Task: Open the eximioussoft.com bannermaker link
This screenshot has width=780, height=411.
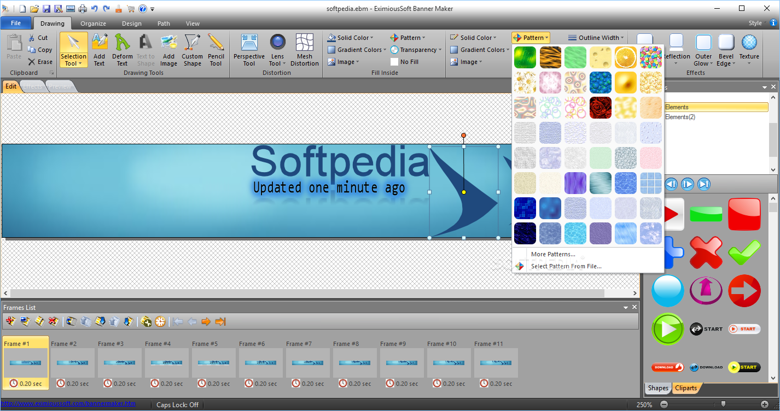Action: click(x=68, y=404)
